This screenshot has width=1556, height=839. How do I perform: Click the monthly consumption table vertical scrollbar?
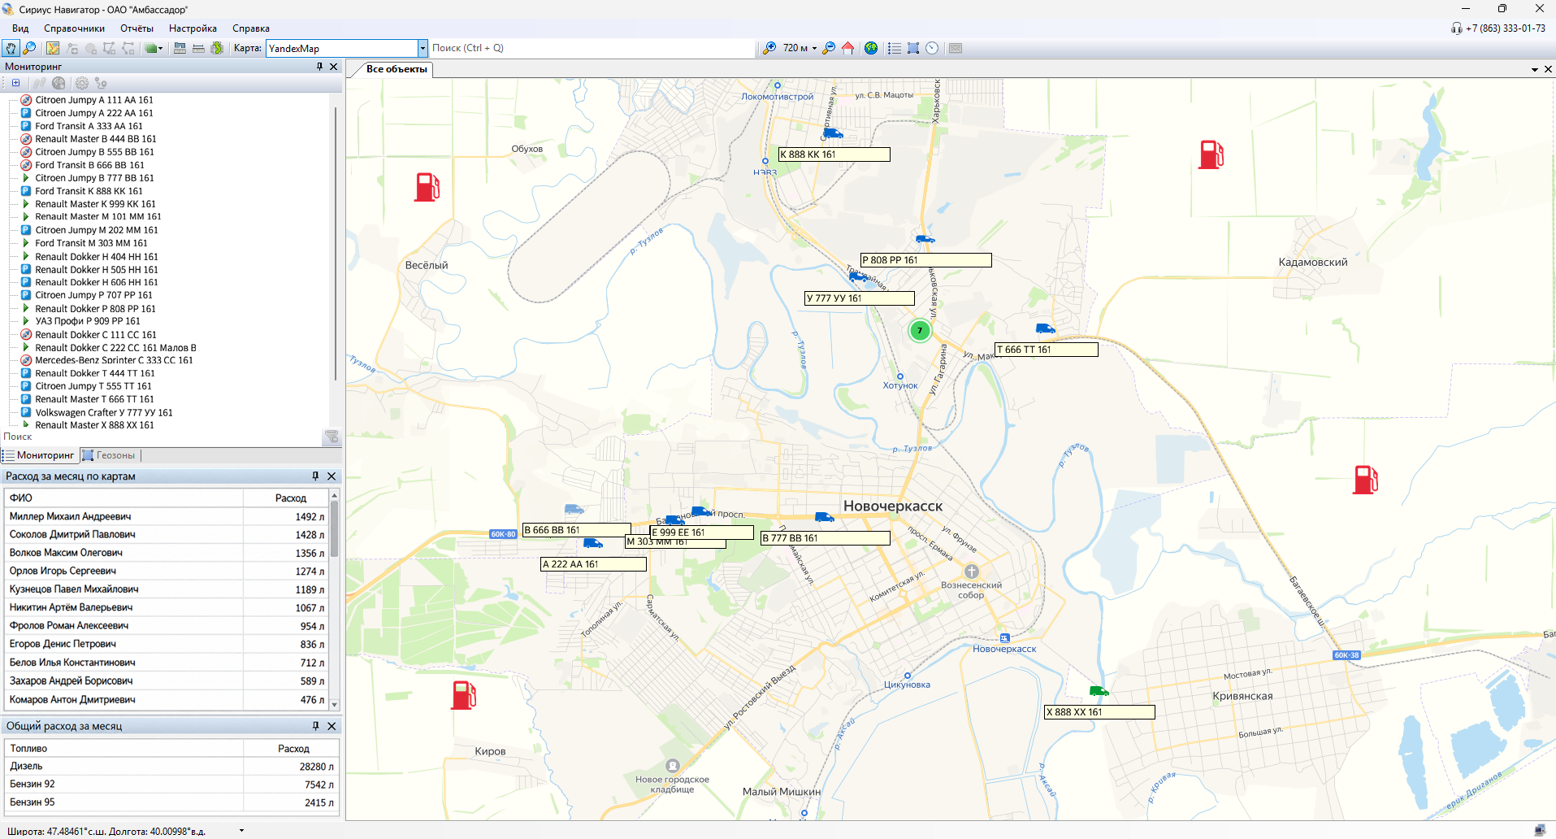pos(334,600)
